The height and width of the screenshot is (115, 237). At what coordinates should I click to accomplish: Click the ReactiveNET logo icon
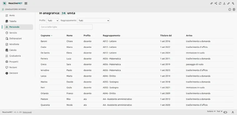coord(5,3)
